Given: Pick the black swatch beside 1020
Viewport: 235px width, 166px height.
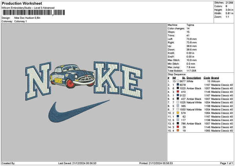Looking at the screenshot, I should [178, 88].
